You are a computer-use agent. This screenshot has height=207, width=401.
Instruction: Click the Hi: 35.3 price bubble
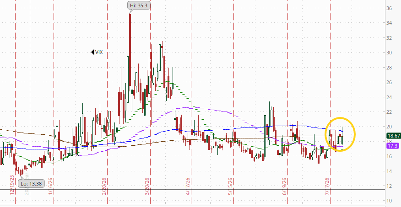139,5
